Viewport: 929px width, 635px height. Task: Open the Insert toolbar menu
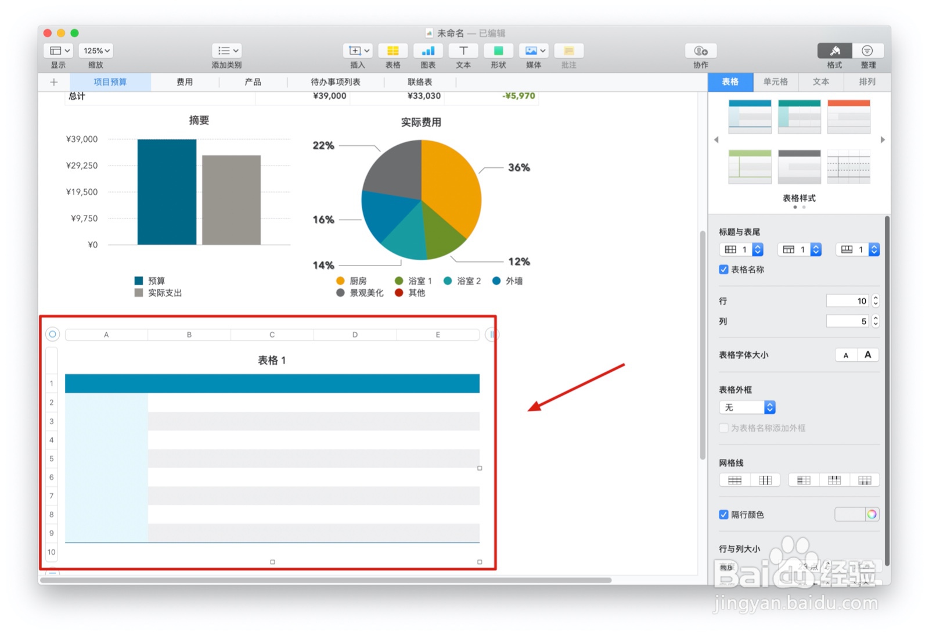358,51
